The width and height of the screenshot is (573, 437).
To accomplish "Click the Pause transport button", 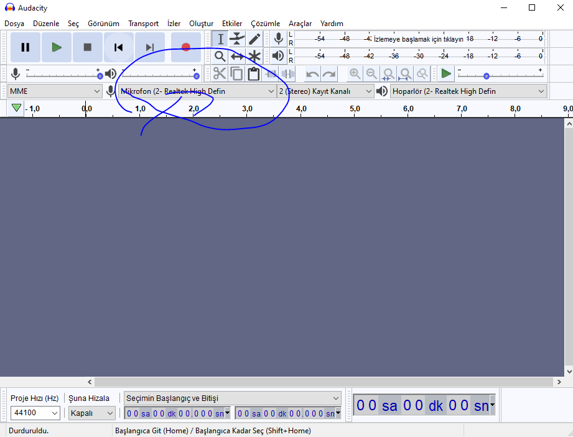I will pos(26,47).
